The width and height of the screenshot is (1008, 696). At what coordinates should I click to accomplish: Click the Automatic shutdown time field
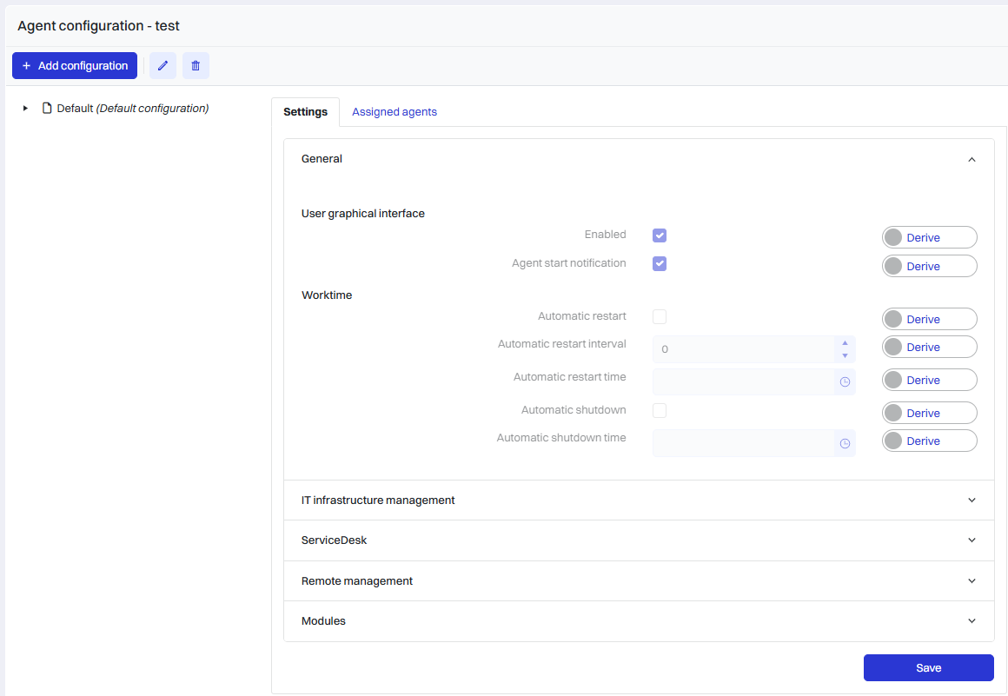point(743,443)
